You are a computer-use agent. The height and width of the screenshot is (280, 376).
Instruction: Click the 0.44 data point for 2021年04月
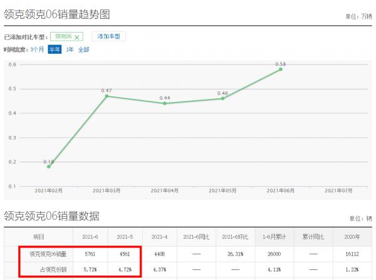tap(165, 103)
